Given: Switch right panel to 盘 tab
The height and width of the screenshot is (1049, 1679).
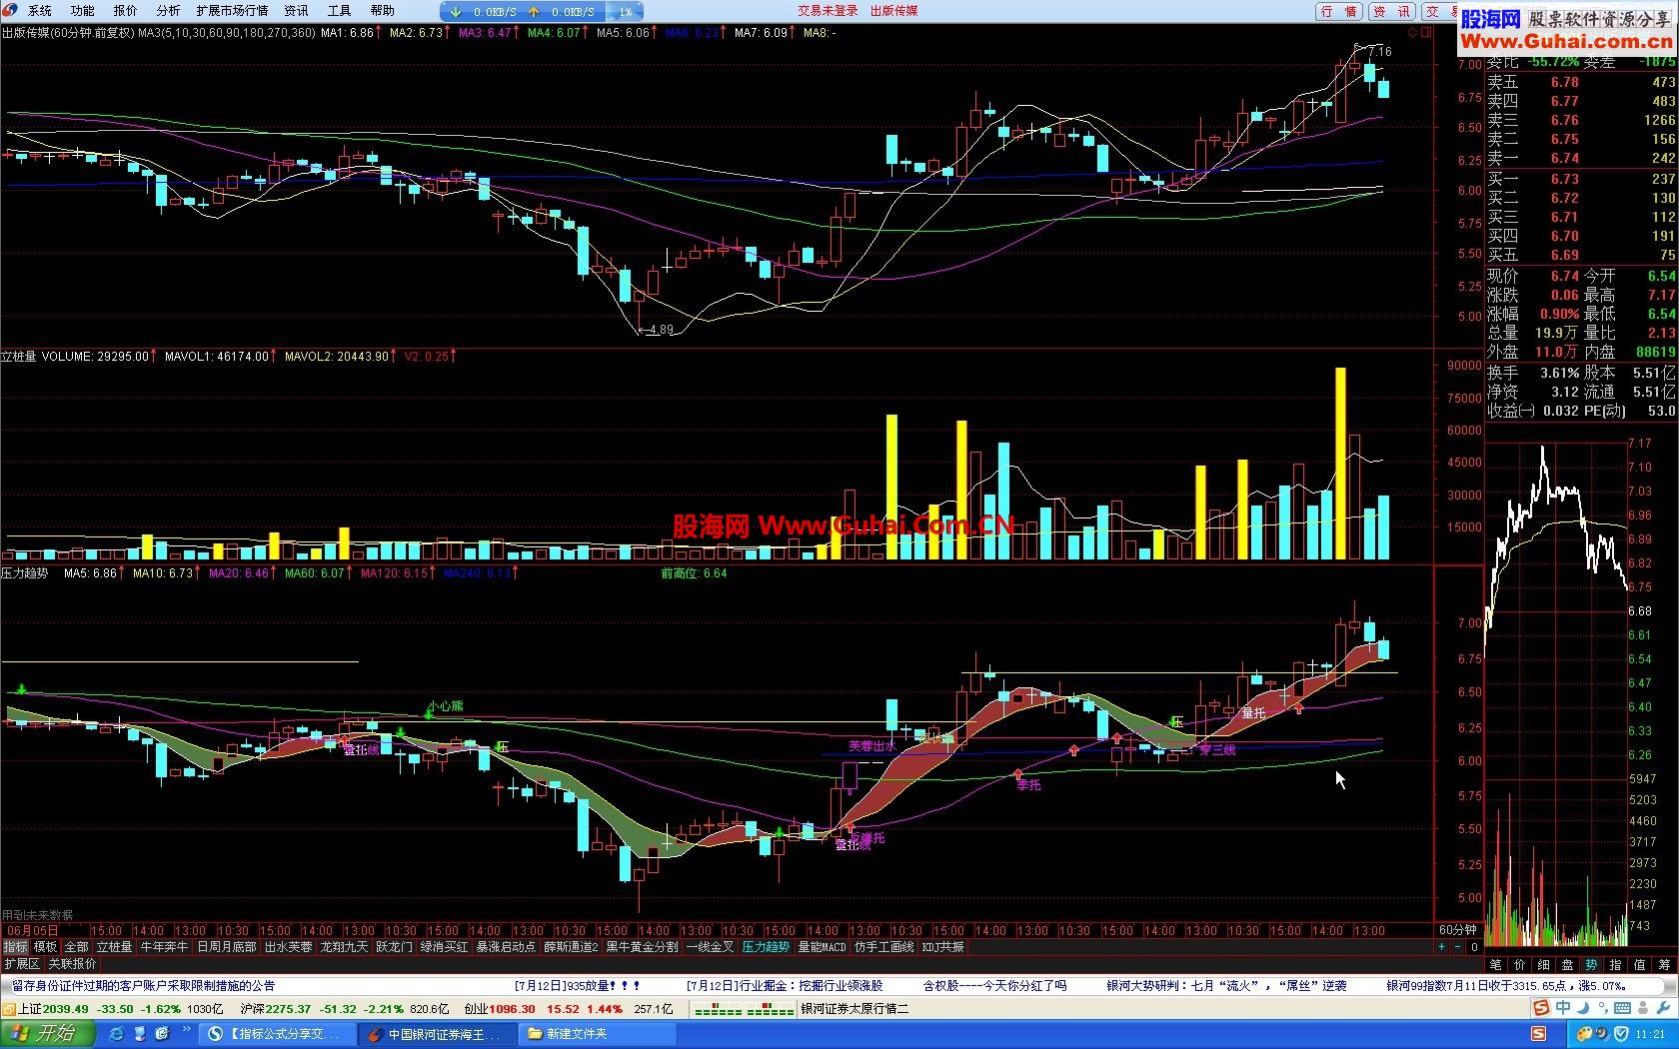Looking at the screenshot, I should [1567, 965].
